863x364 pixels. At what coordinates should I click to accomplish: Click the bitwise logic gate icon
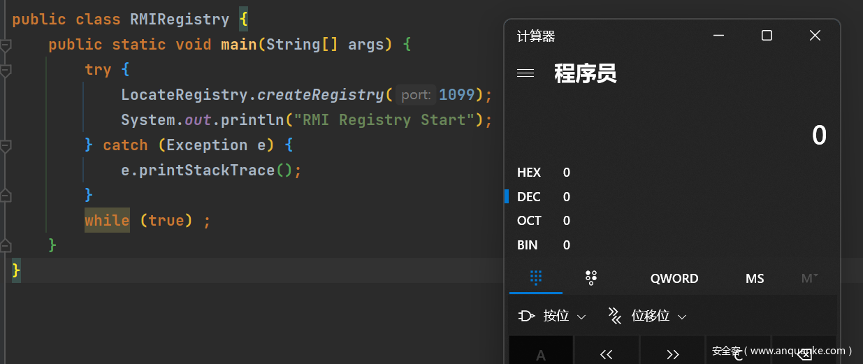click(x=526, y=316)
